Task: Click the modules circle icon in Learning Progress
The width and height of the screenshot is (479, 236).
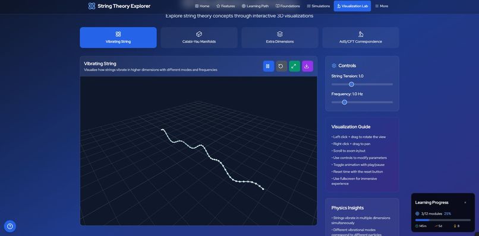Action: coord(417,213)
